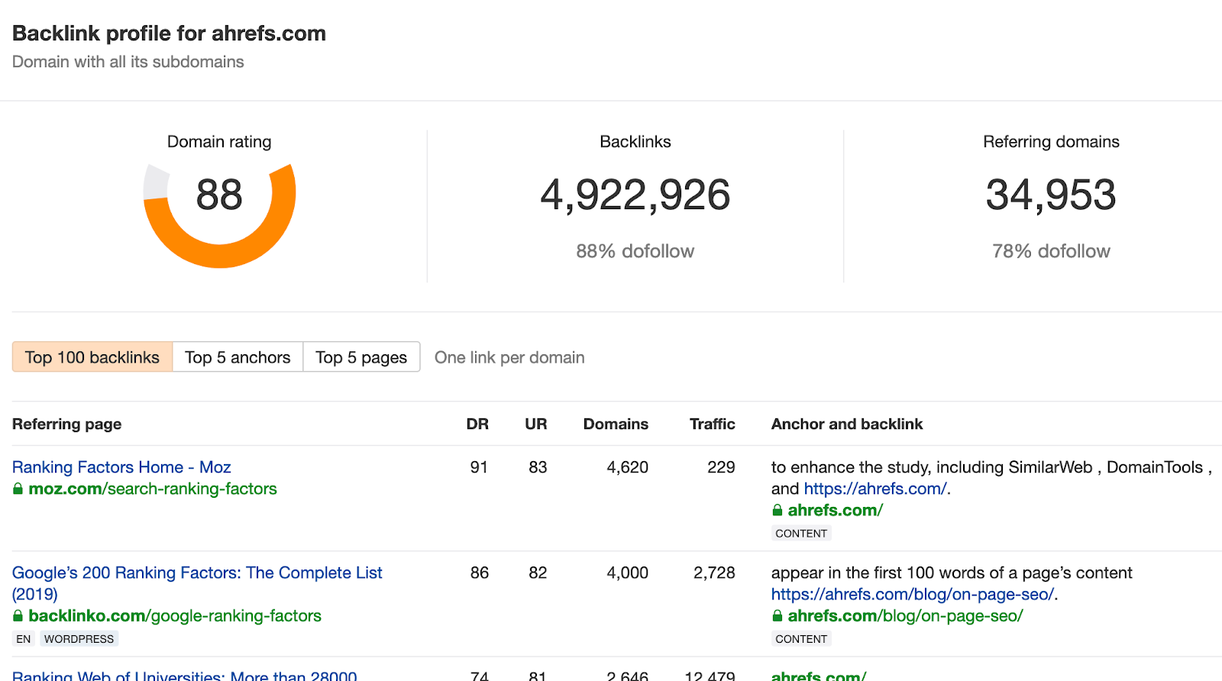Screen dimensions: 1222x681
Task: Click the Backlink profile for ahrefs.com heading
Action: (x=169, y=34)
